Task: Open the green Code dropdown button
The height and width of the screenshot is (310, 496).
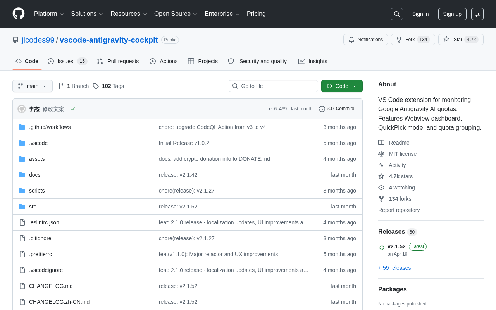Action: click(342, 86)
